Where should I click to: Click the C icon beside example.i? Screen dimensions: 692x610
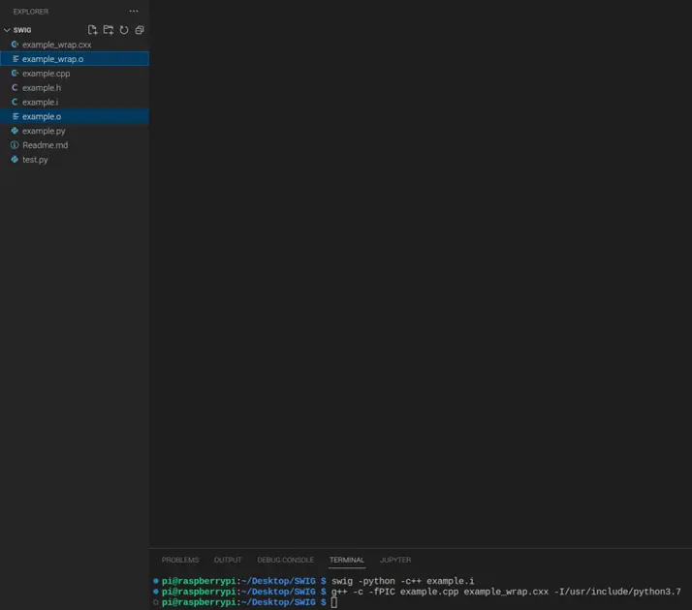point(15,102)
